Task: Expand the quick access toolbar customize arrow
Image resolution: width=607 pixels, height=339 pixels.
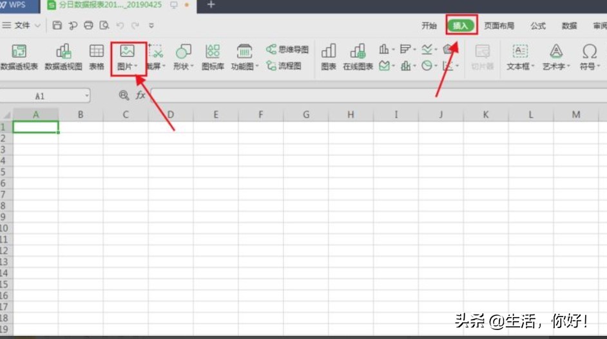Action: tap(151, 26)
